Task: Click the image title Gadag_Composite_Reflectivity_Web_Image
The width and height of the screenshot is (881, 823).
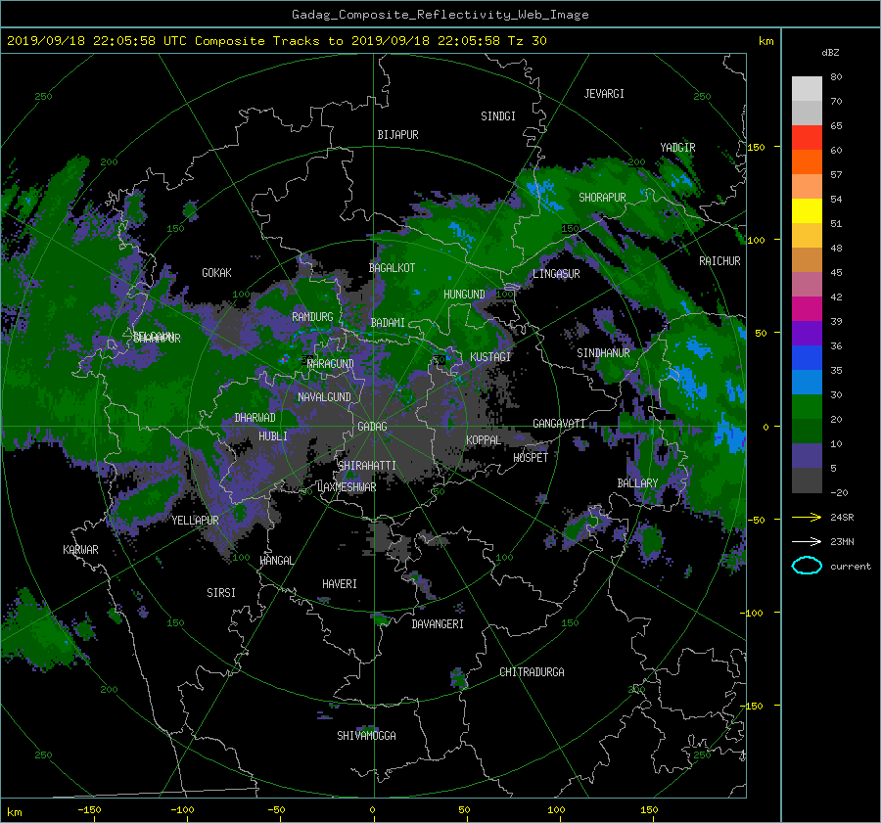Action: [x=440, y=15]
